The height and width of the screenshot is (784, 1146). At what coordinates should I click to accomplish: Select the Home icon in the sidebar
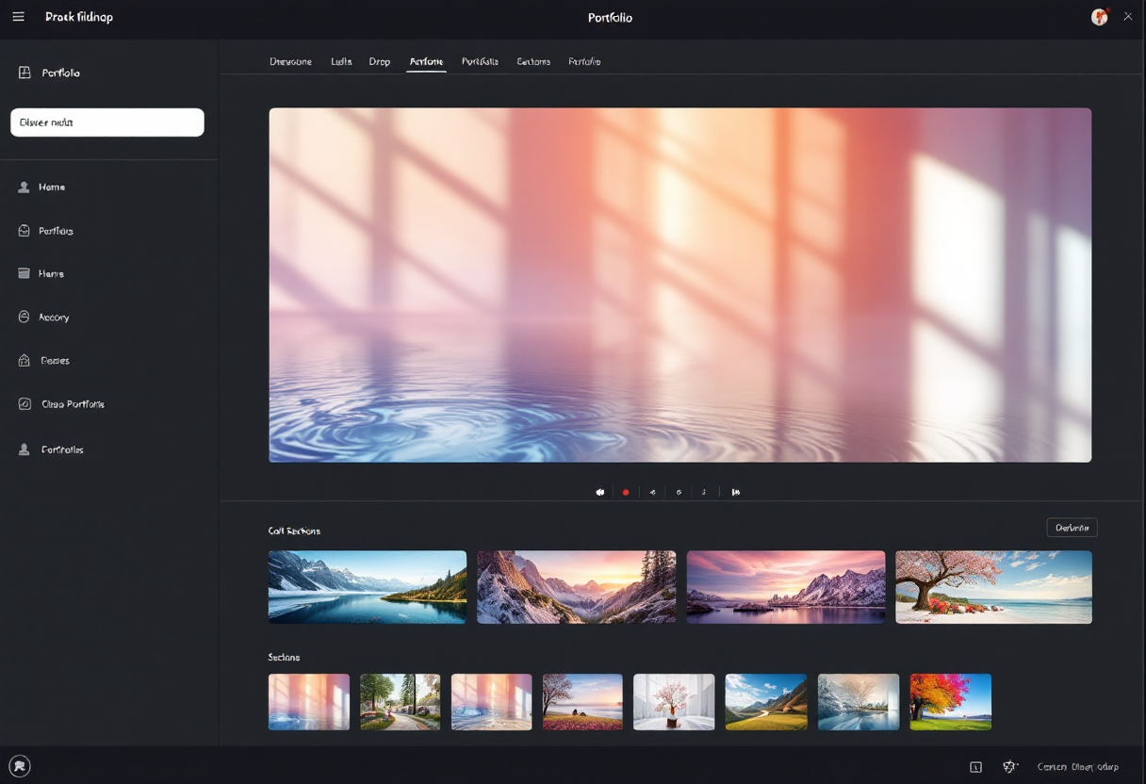click(x=24, y=187)
